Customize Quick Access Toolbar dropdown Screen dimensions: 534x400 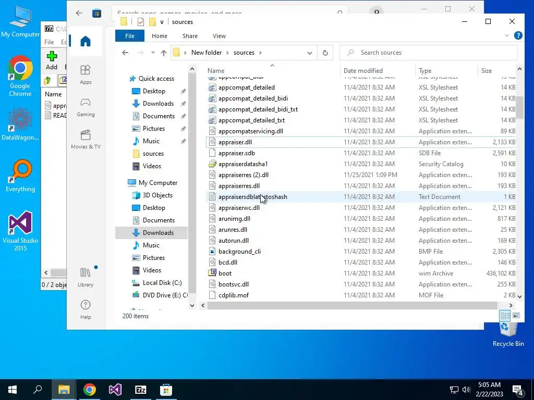point(162,22)
